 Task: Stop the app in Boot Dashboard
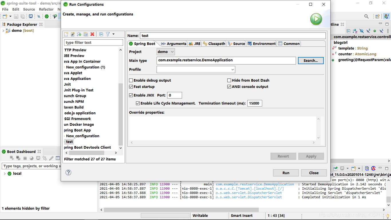[25, 158]
